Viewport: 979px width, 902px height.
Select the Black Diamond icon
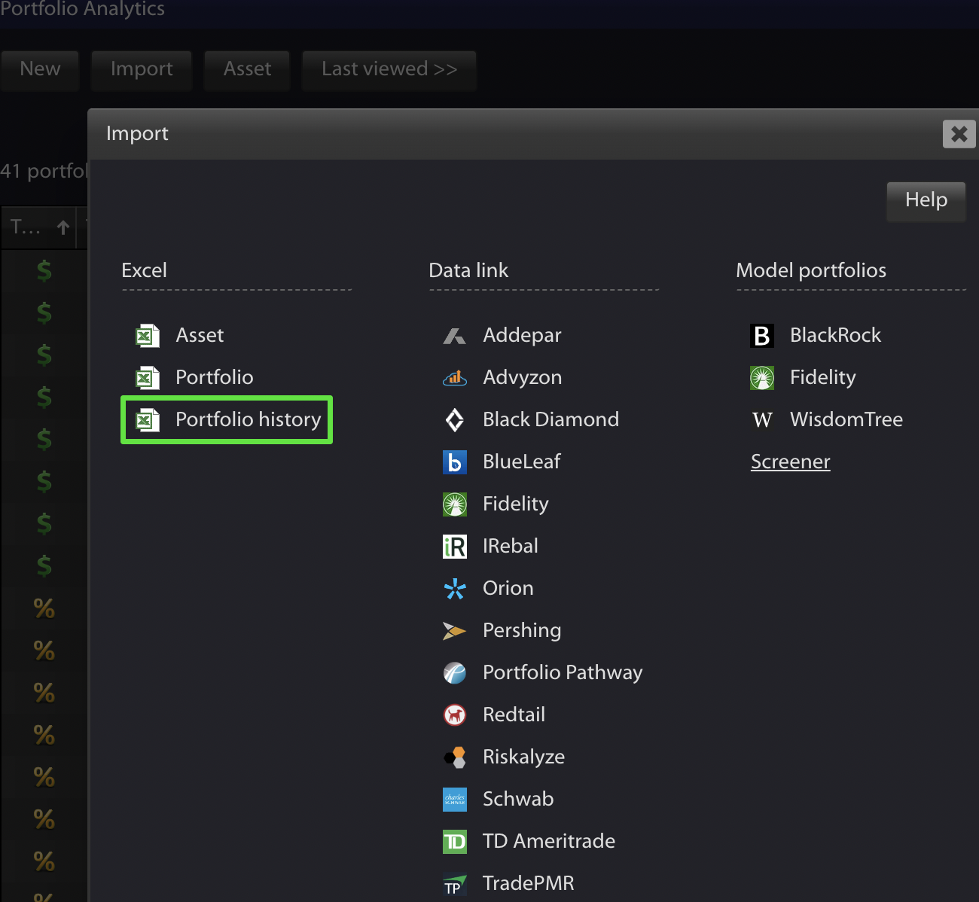(x=455, y=420)
